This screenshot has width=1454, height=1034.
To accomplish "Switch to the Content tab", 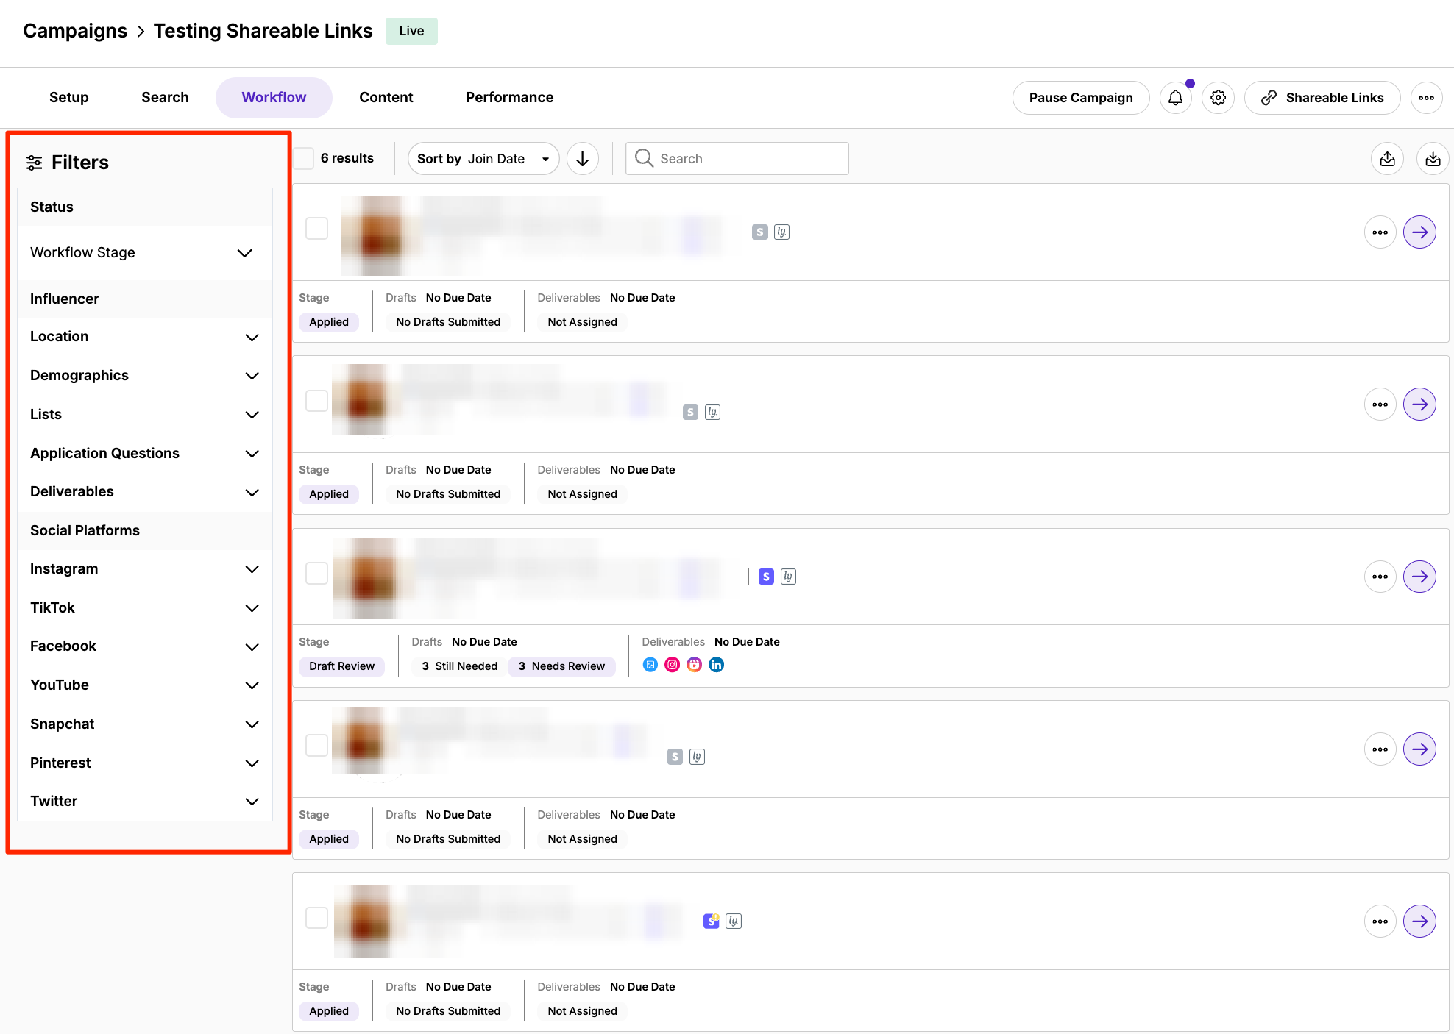I will point(386,98).
